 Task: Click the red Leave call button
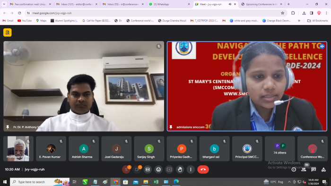point(203,169)
